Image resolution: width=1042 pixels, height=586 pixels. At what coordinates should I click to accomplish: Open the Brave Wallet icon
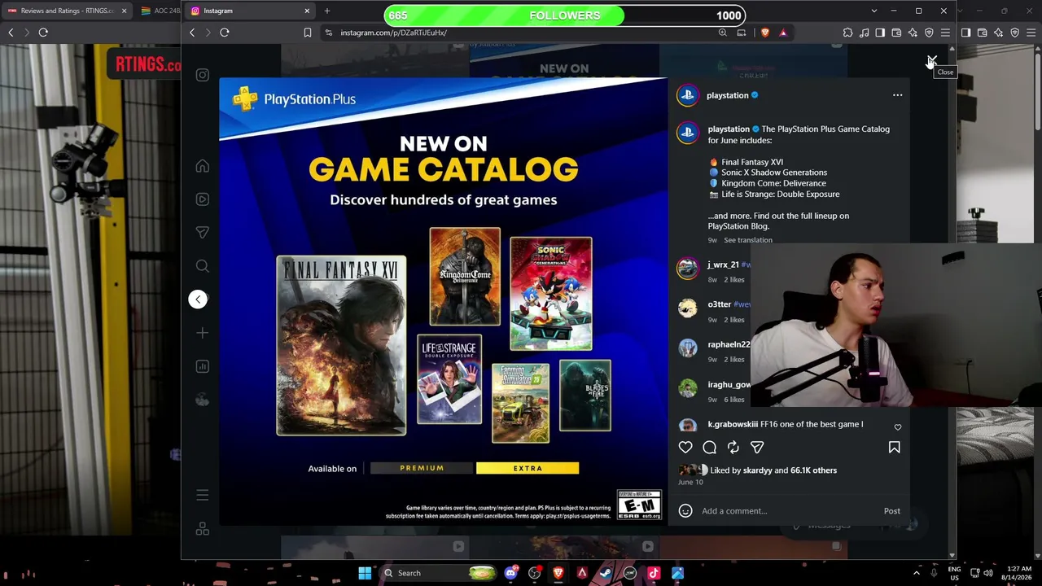point(896,33)
